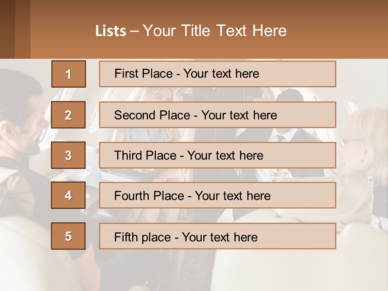Click the lighter brown stripe beside dark stripe
The image size is (388, 291).
pos(23,29)
